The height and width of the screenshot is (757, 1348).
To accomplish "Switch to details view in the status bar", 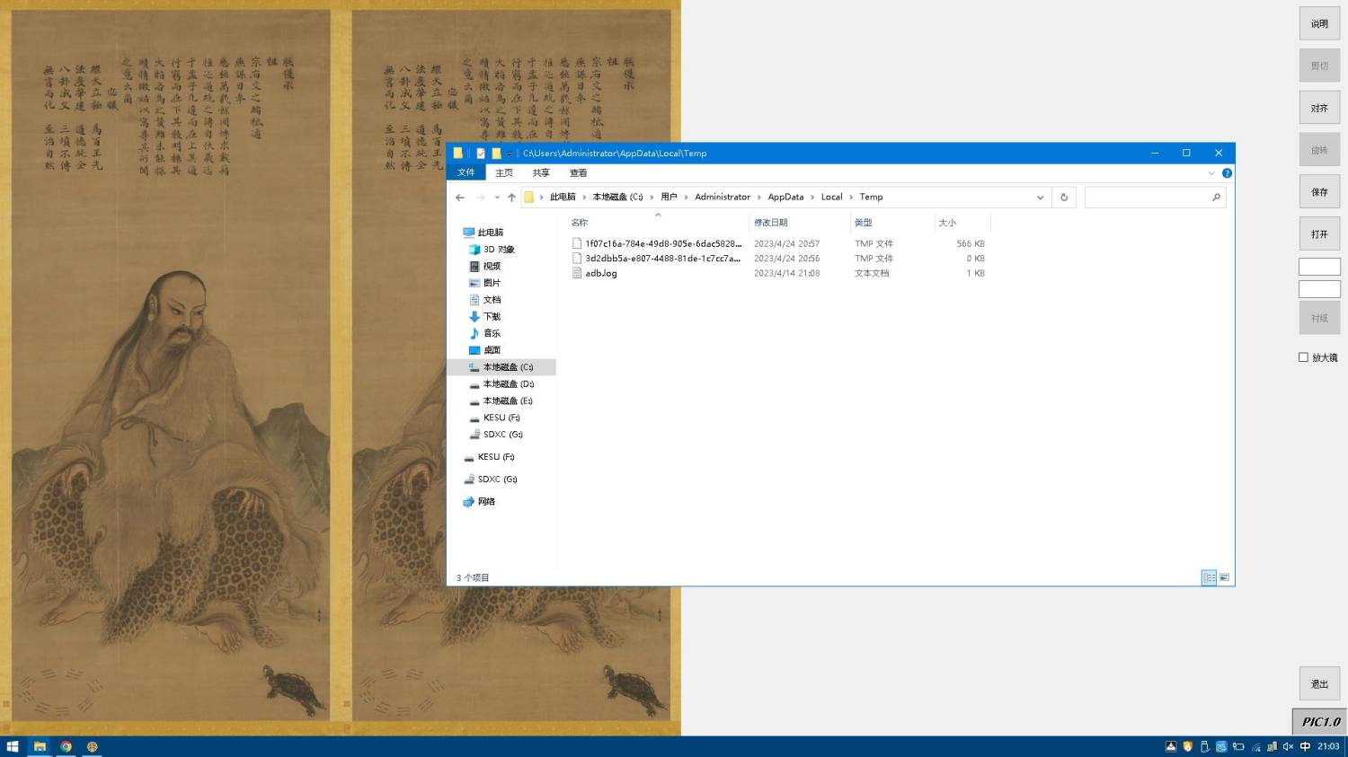I will pos(1209,577).
